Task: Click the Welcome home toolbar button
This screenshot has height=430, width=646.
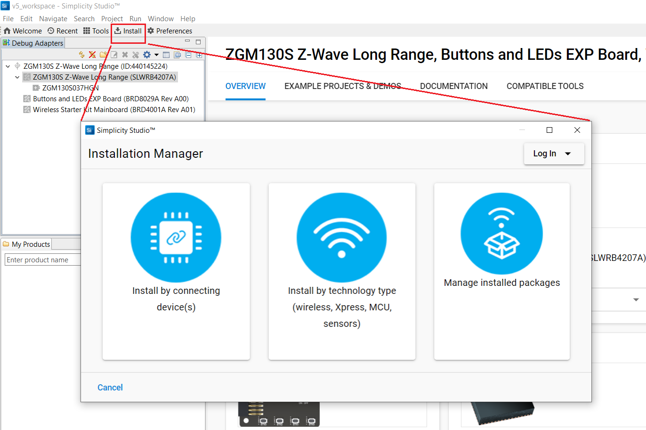Action: (x=23, y=31)
